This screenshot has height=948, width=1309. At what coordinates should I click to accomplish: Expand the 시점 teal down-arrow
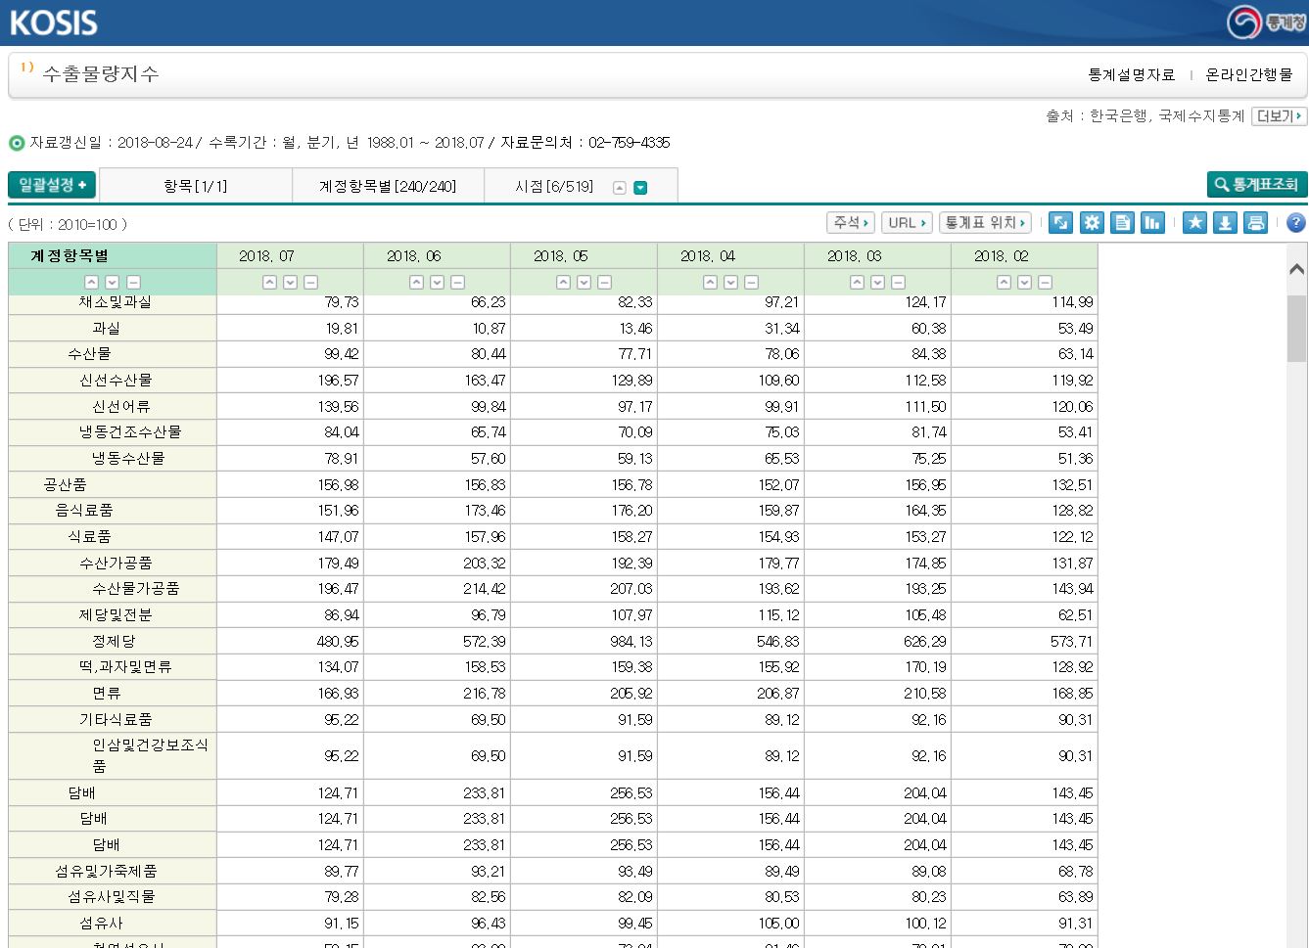(x=640, y=188)
